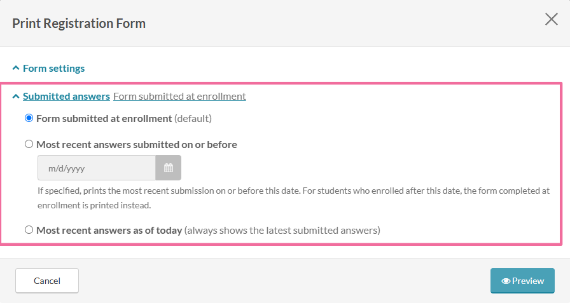570x303 pixels.
Task: Click the (default) text beside enrollment option
Action: (x=193, y=119)
